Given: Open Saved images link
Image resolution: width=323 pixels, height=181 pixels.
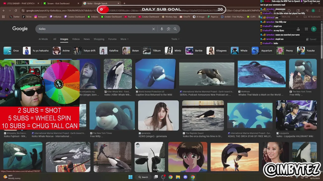Looking at the screenshot, I should coord(311,39).
